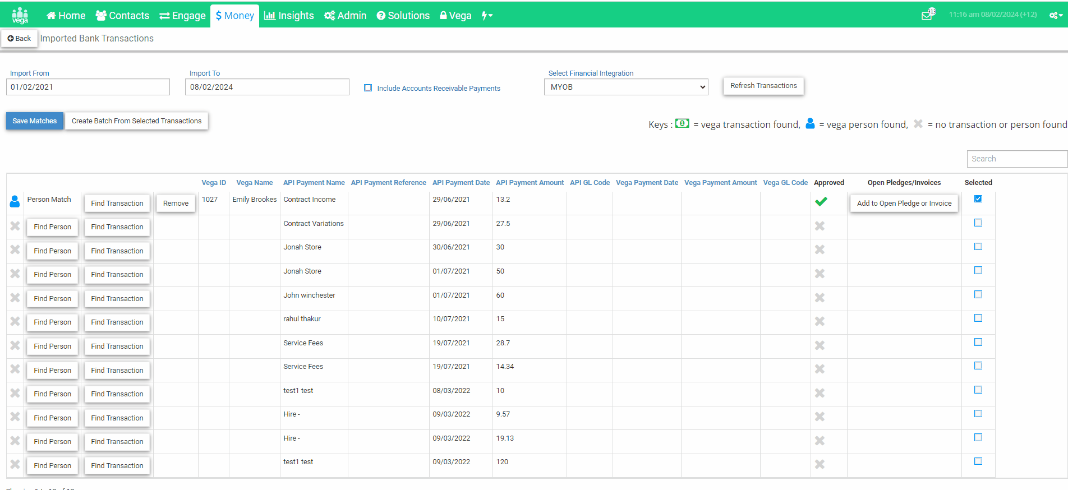
Task: Check Selected box for Service Fees 28.7 row
Action: (x=978, y=342)
